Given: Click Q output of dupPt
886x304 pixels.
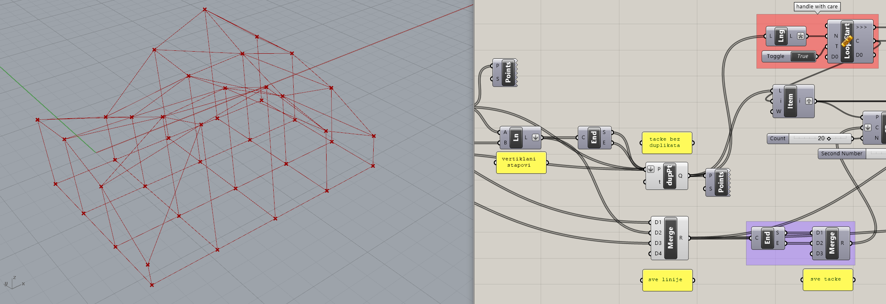Looking at the screenshot, I should (x=681, y=176).
